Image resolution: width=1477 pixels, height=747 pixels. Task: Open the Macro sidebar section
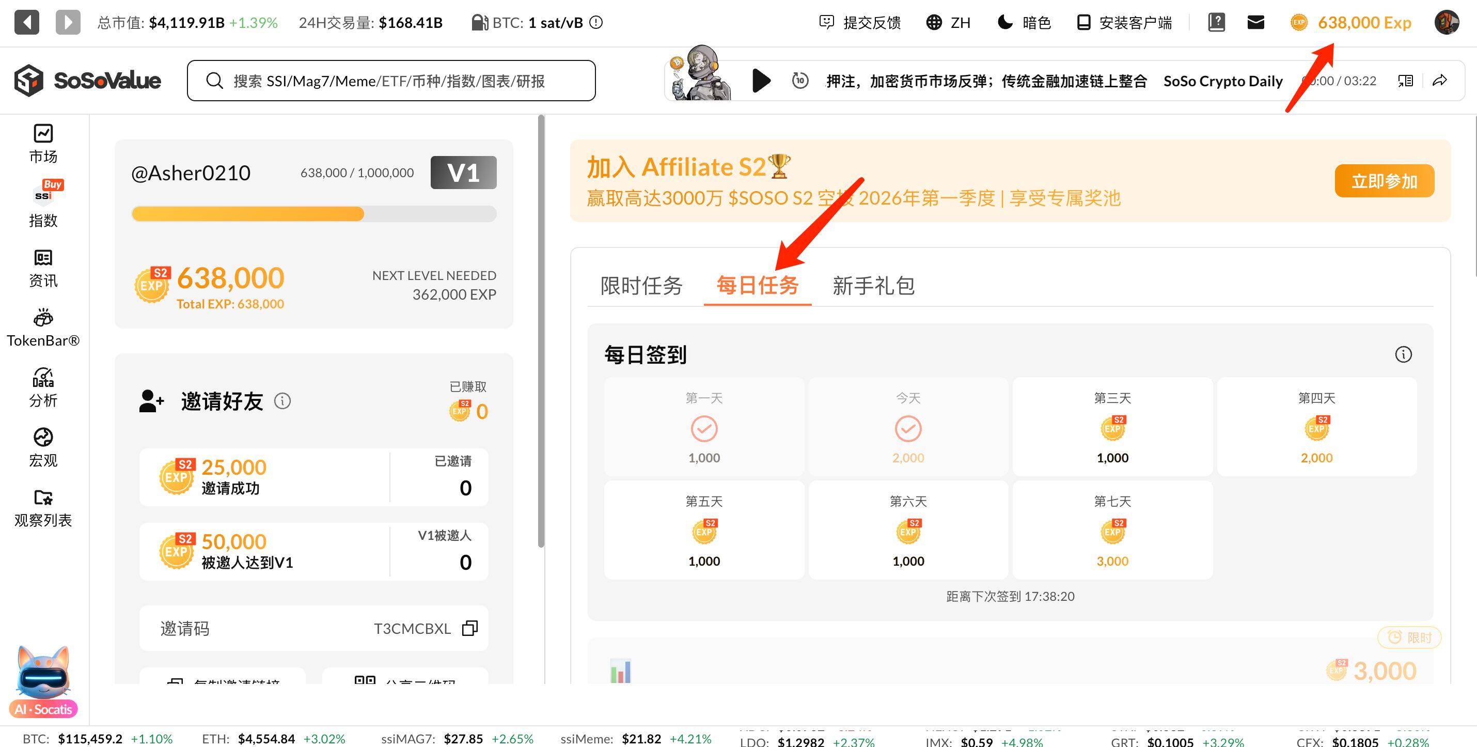(43, 447)
